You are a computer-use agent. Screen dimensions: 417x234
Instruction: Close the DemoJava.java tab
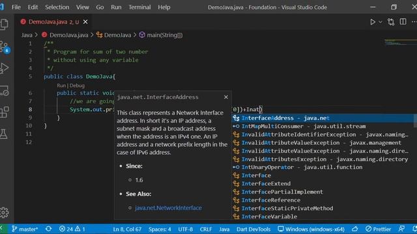(85, 21)
